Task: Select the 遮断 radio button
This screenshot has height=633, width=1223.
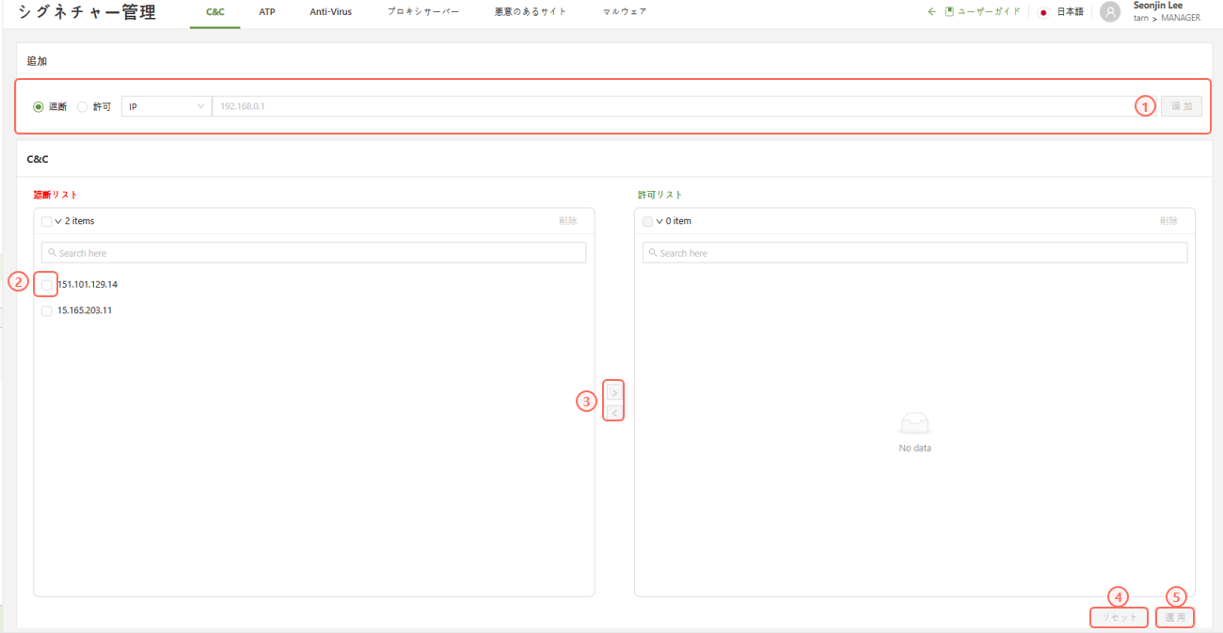Action: pyautogui.click(x=39, y=107)
